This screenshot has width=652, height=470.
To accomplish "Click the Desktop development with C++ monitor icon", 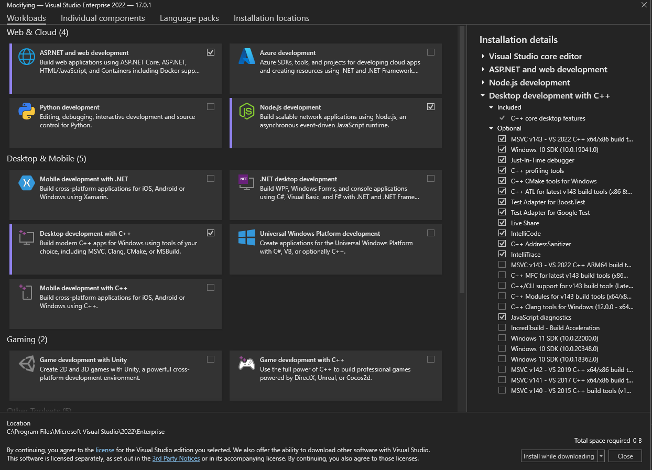I will coord(27,237).
